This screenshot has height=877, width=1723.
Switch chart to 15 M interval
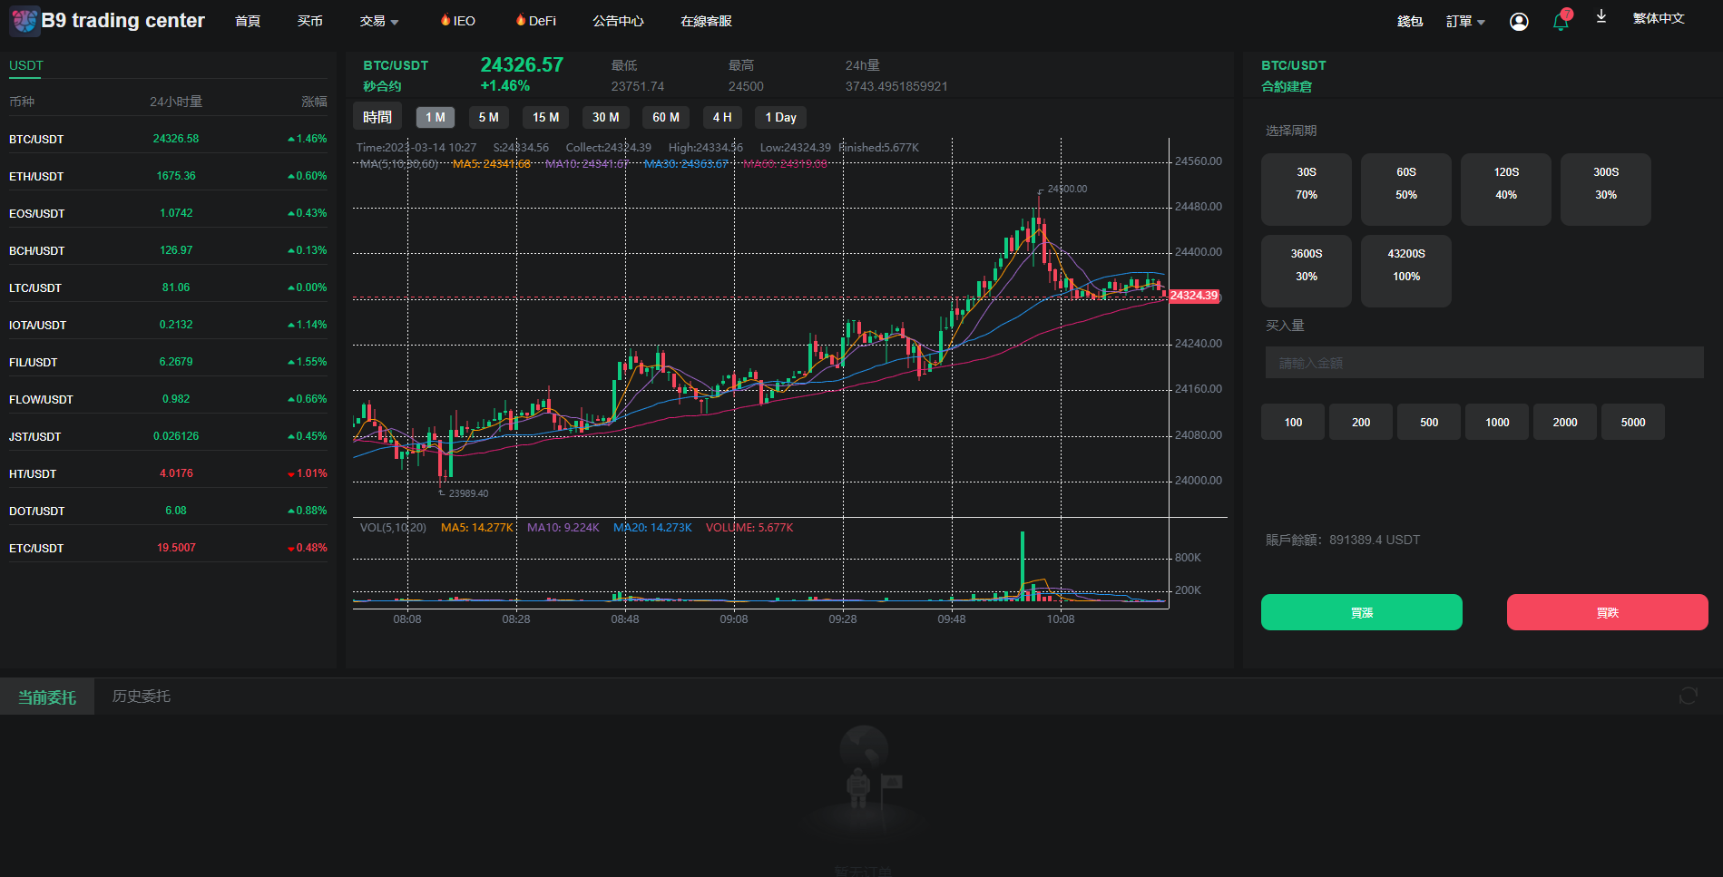click(x=545, y=118)
